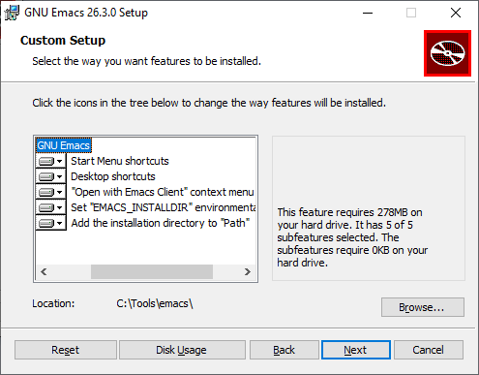Viewport: 479px width, 375px height.
Task: Click the Browse... button
Action: tap(423, 307)
